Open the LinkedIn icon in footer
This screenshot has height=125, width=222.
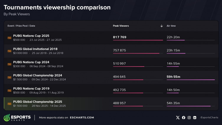[195, 118]
